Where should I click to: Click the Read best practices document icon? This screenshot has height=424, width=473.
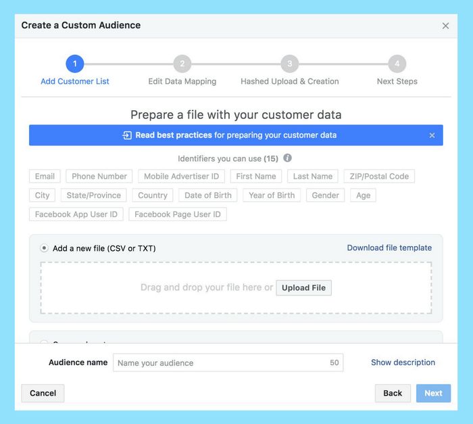tap(126, 135)
